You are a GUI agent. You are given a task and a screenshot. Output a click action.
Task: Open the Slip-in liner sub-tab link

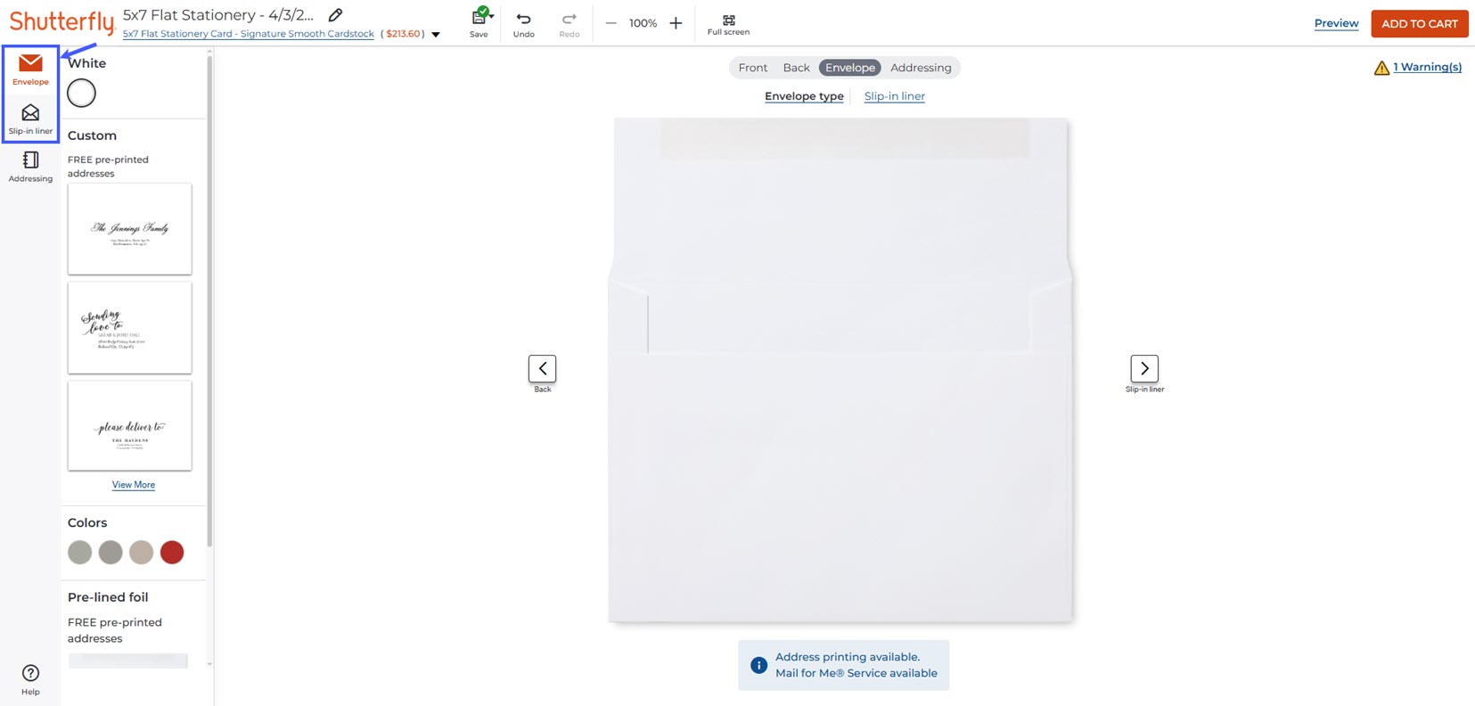[894, 96]
